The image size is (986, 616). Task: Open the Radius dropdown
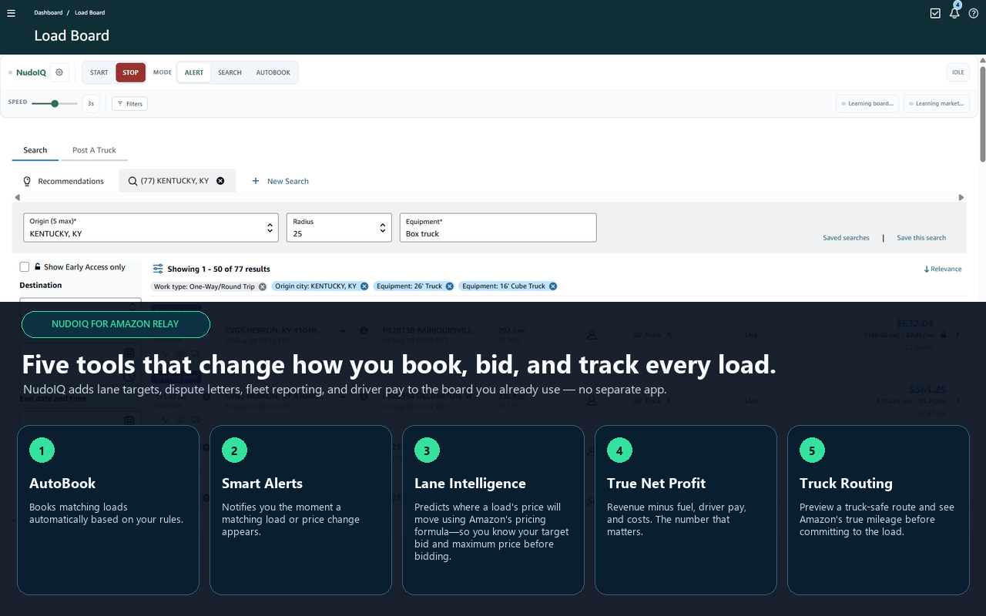(x=339, y=228)
